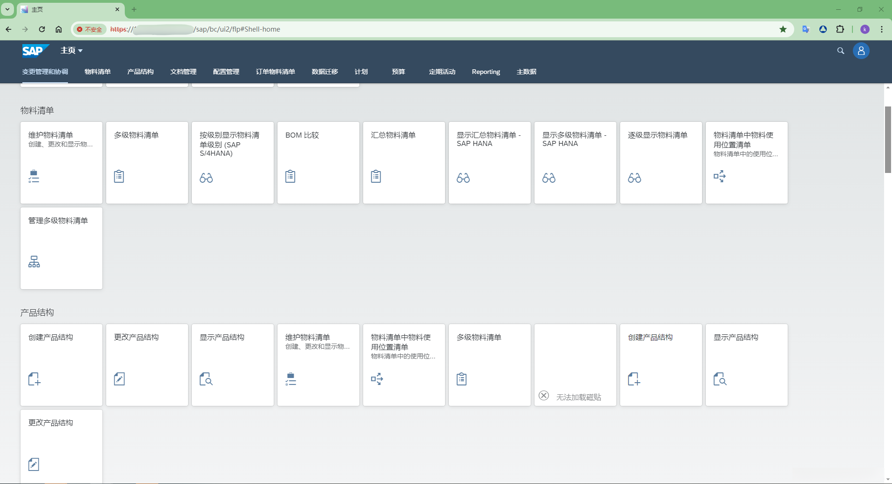Viewport: 892px width, 484px height.
Task: Open 多级物料清单 tile title in 产品结构 group
Action: tap(479, 337)
